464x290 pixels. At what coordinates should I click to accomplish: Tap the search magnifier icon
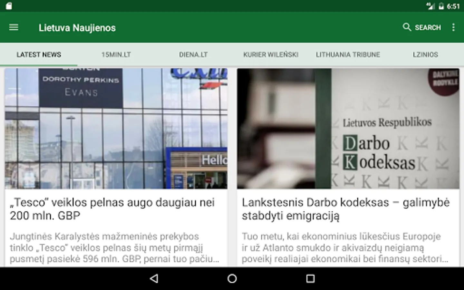tap(407, 27)
